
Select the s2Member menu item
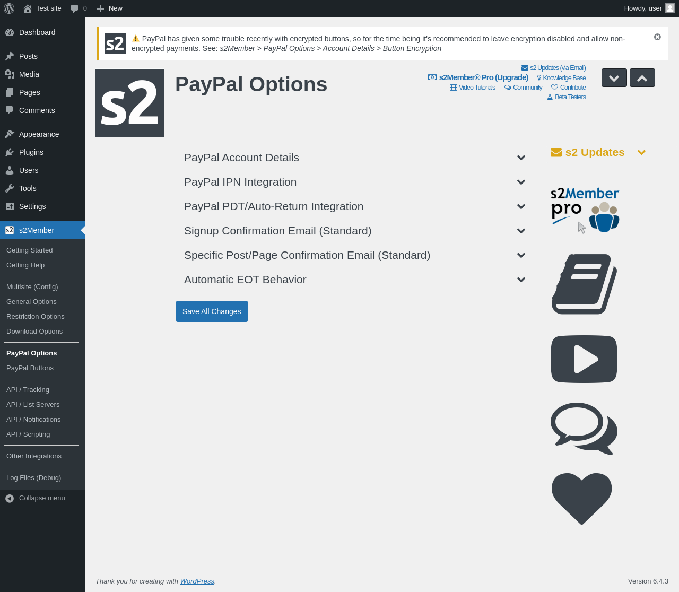[x=42, y=230]
